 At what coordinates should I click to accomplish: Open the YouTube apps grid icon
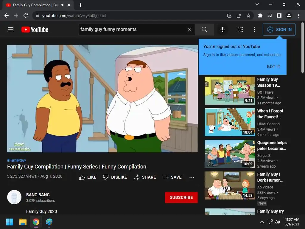click(240, 30)
